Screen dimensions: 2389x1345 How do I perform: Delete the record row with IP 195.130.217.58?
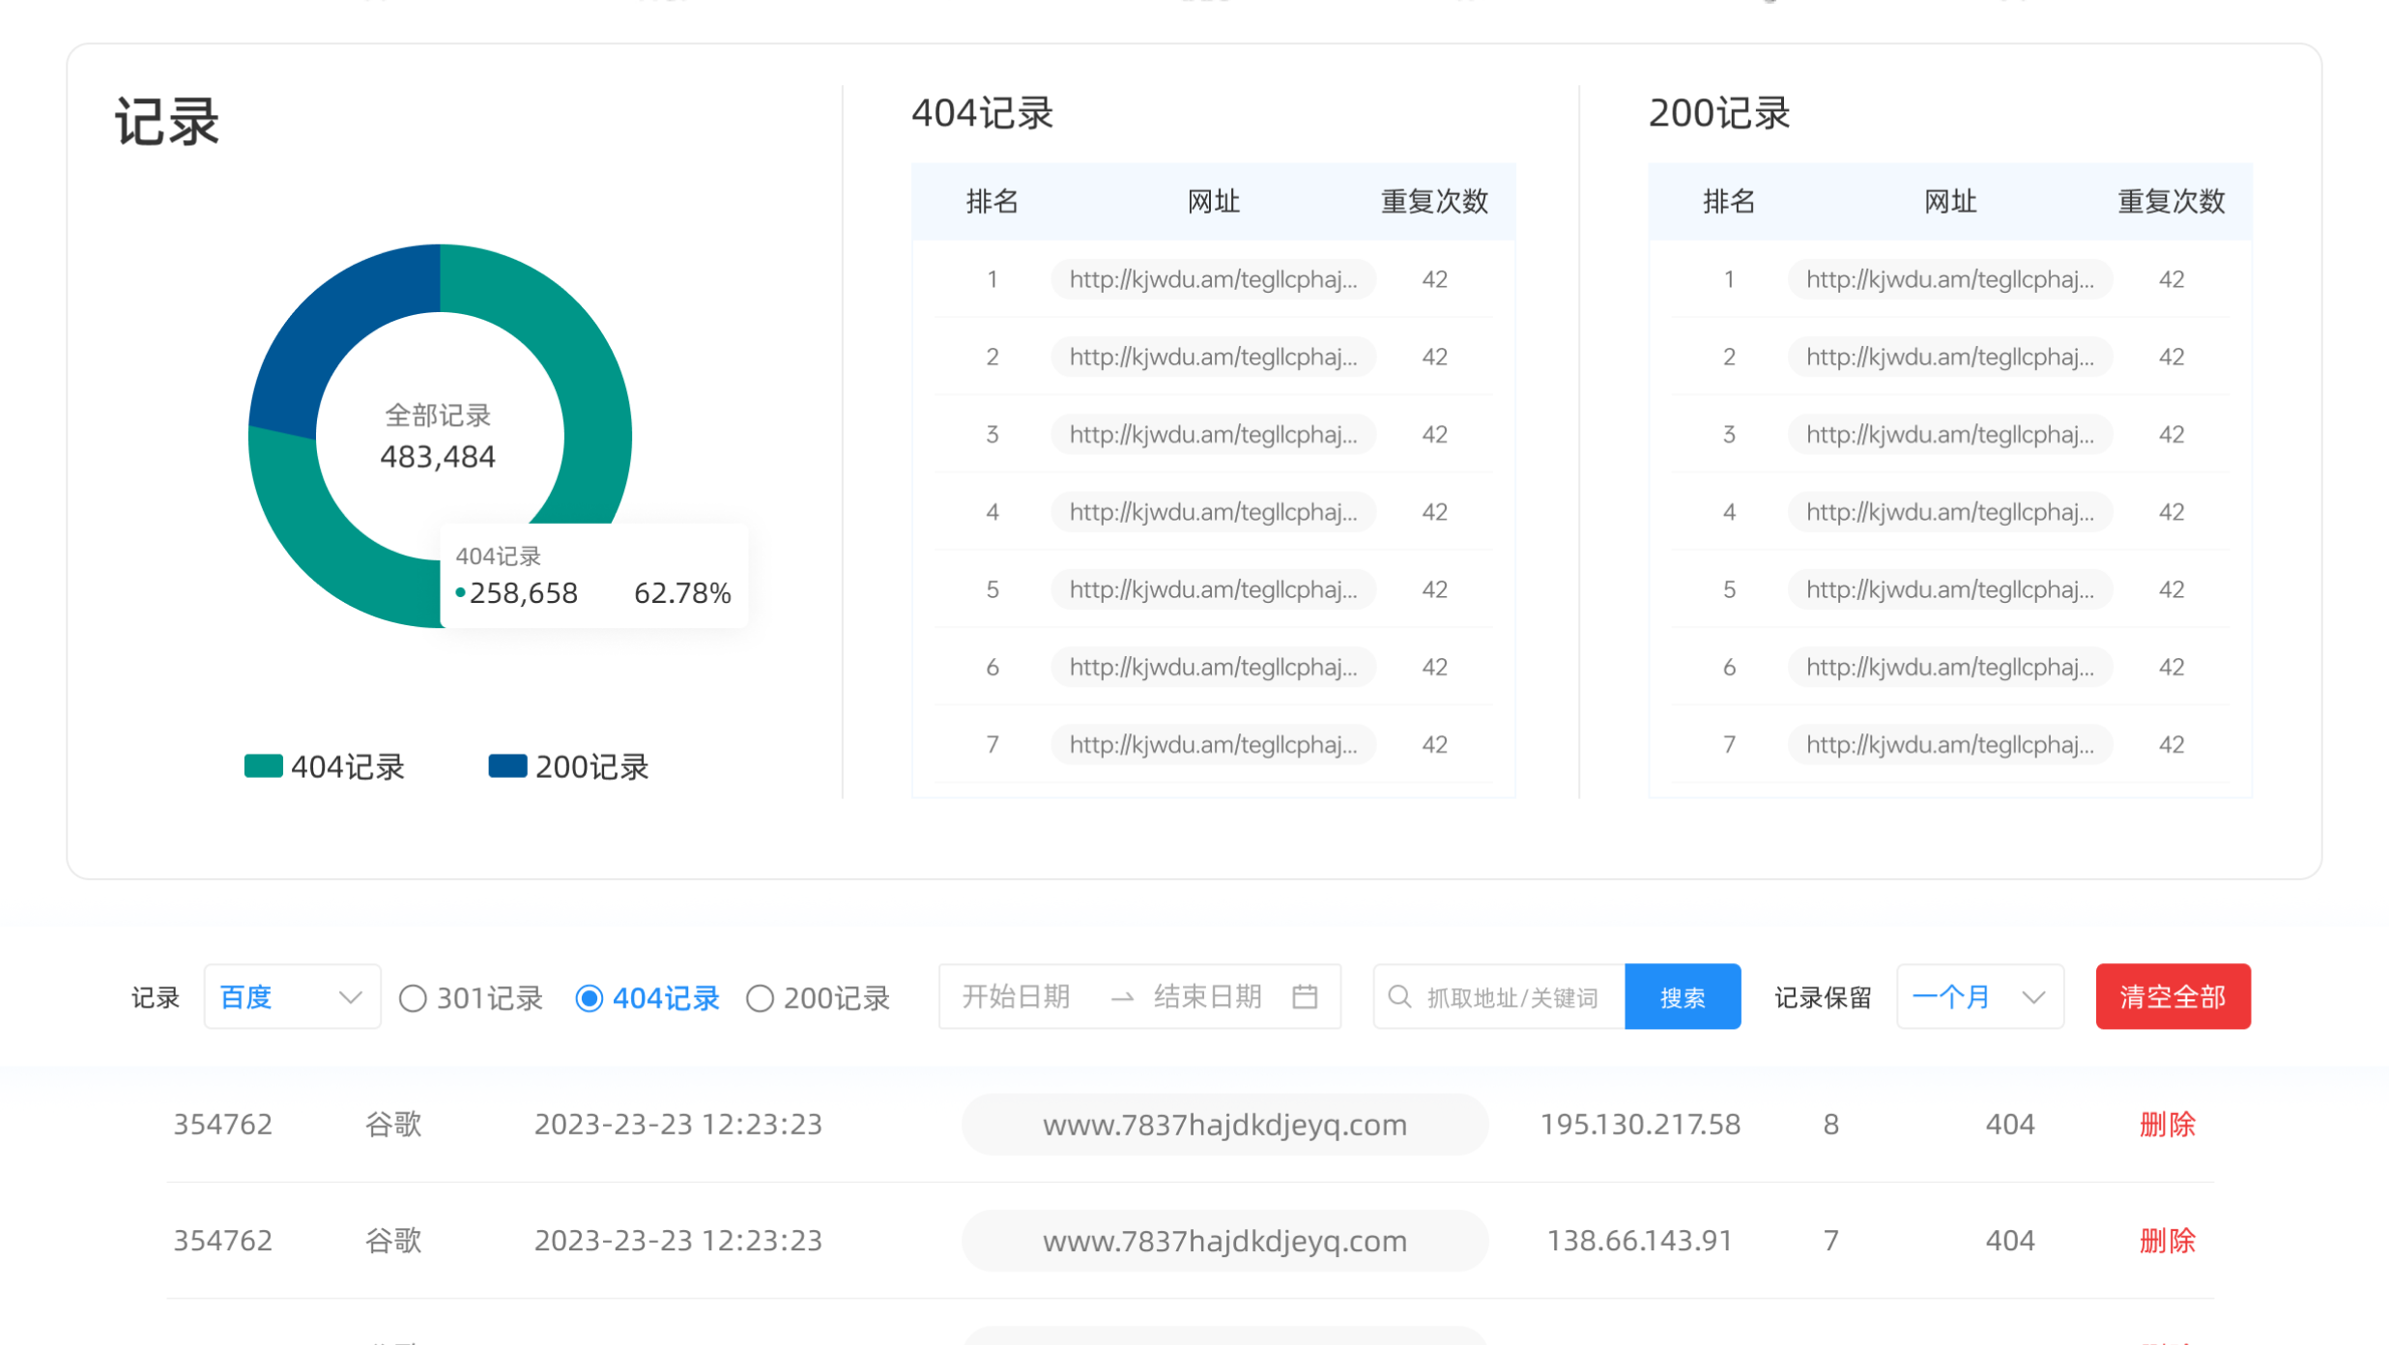click(x=2168, y=1124)
